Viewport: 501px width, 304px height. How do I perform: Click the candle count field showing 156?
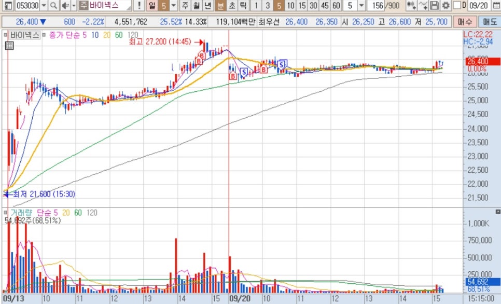(x=375, y=5)
